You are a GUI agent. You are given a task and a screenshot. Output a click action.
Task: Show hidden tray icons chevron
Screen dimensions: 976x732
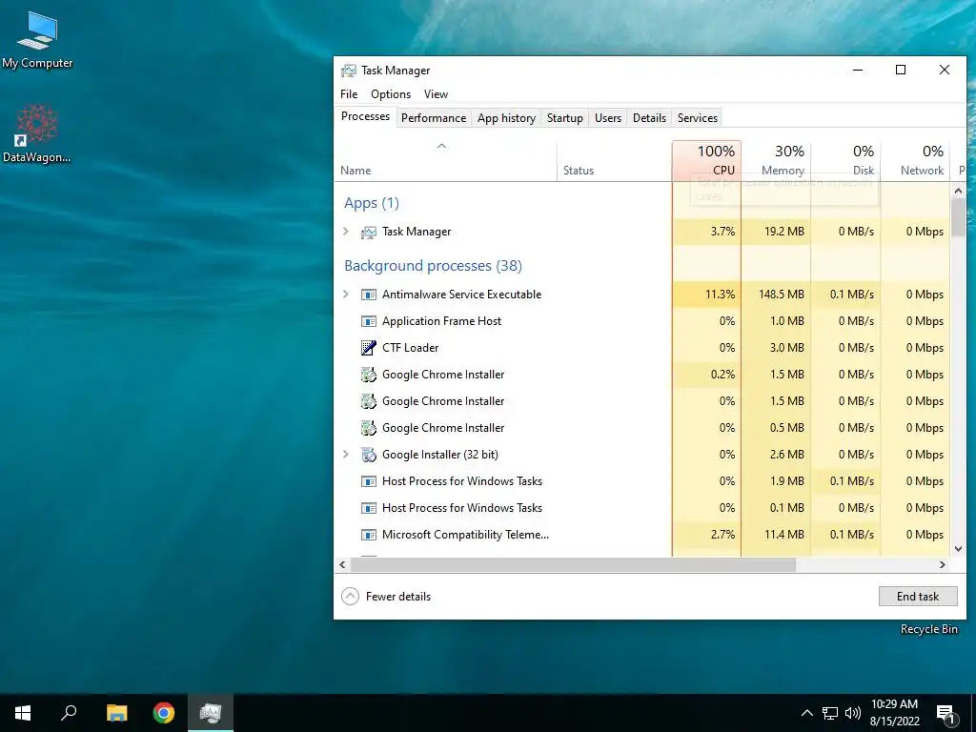click(806, 713)
